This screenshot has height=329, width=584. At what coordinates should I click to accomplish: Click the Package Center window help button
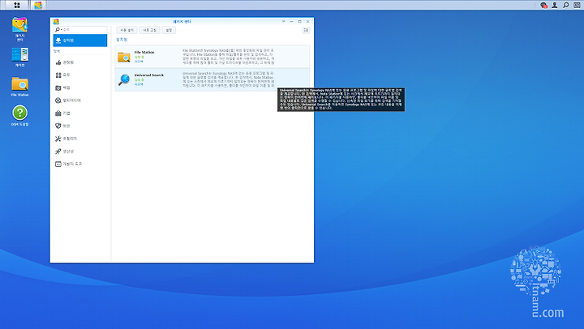(x=283, y=22)
